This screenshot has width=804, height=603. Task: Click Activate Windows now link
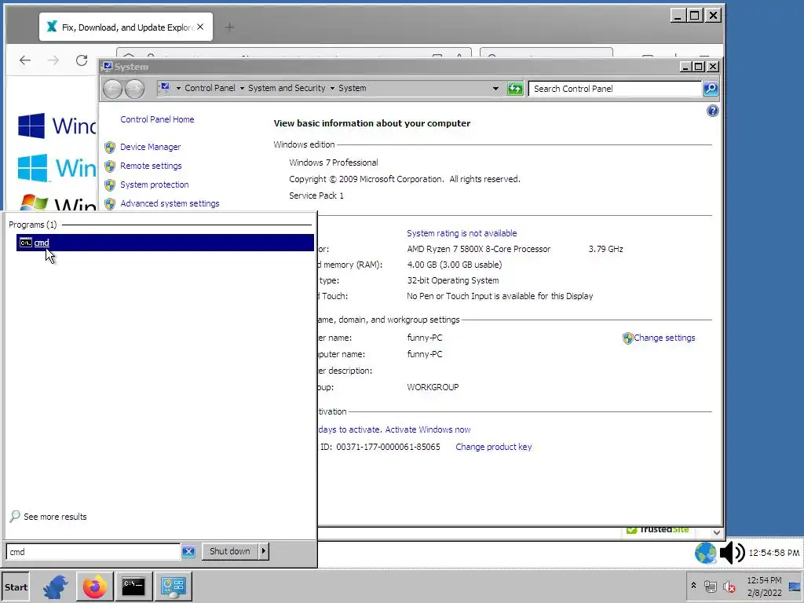[428, 429]
